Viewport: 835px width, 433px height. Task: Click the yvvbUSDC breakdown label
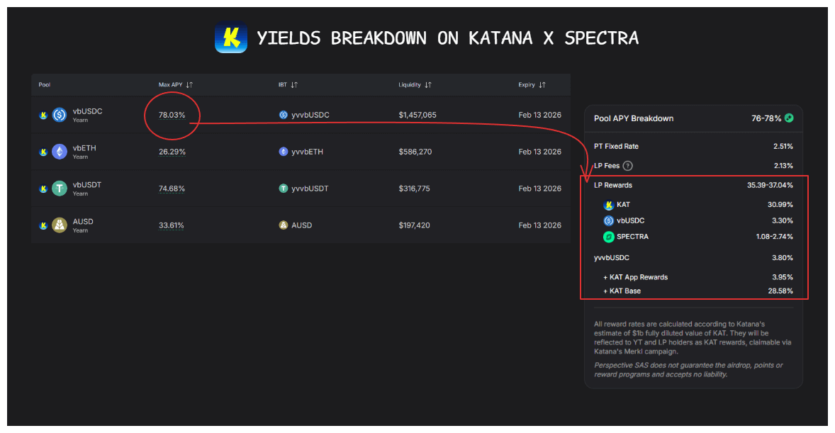click(x=611, y=258)
